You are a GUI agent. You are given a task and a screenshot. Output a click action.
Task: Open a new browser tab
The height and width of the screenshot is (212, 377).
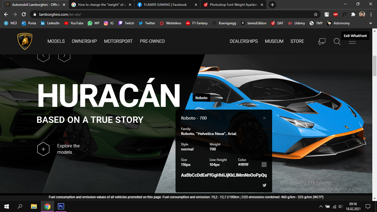(x=272, y=5)
